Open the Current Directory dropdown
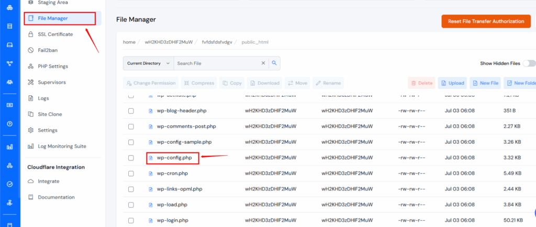Viewport: 536px width, 227px height. coord(148,63)
